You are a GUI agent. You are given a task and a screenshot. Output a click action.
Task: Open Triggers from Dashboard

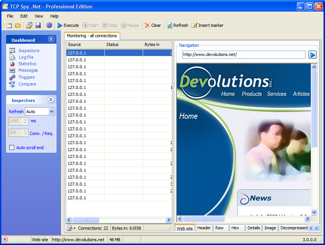pyautogui.click(x=26, y=77)
